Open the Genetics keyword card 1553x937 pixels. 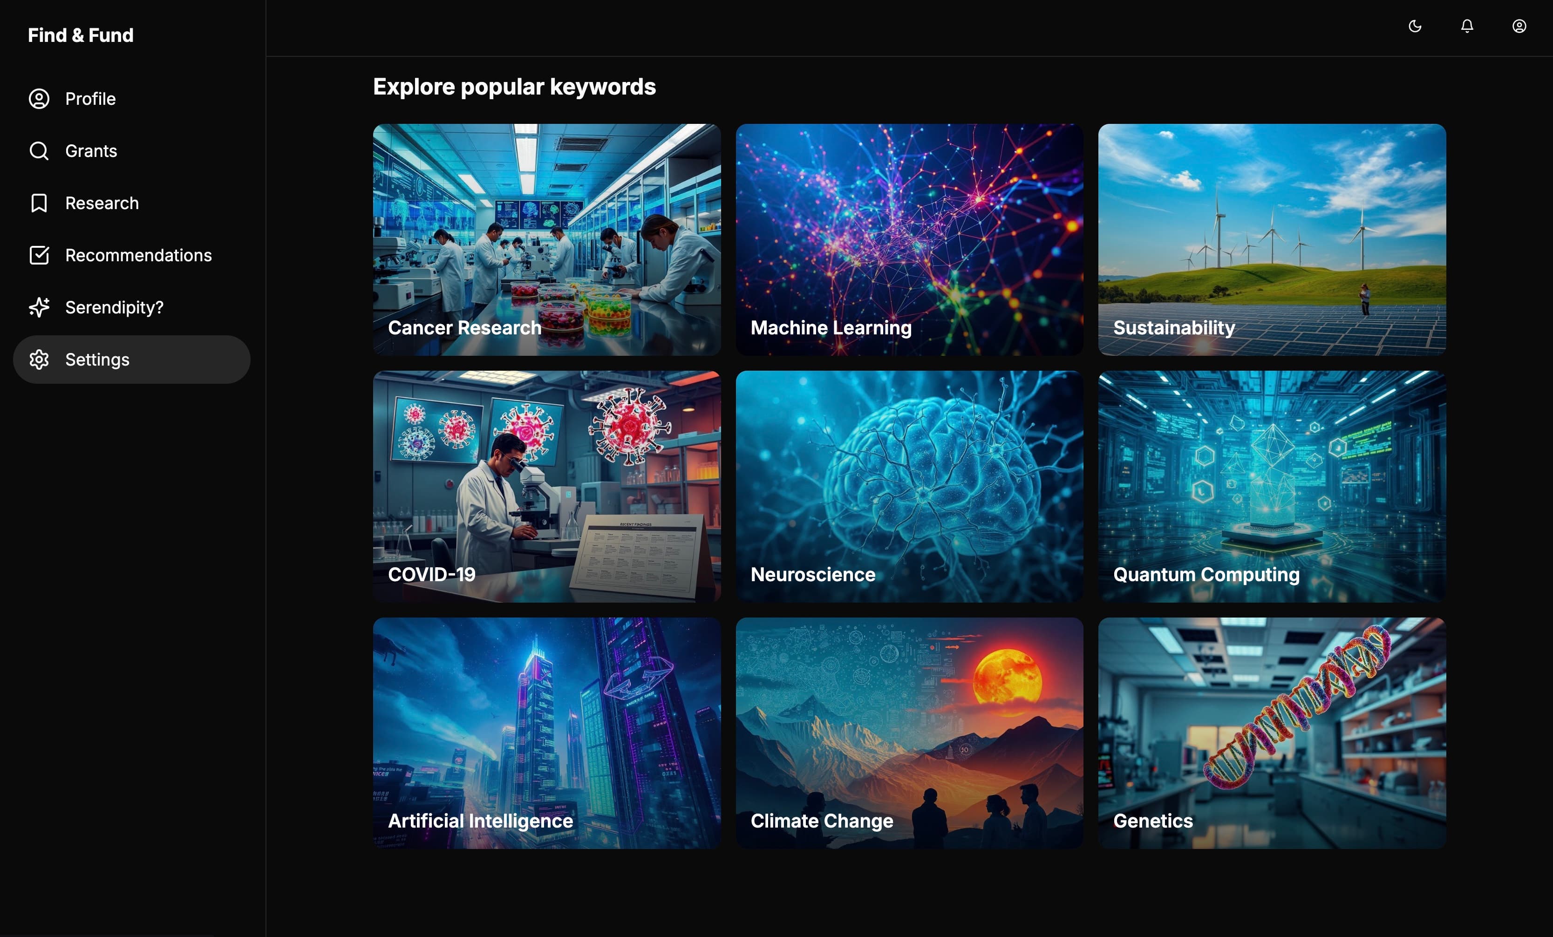pyautogui.click(x=1273, y=733)
